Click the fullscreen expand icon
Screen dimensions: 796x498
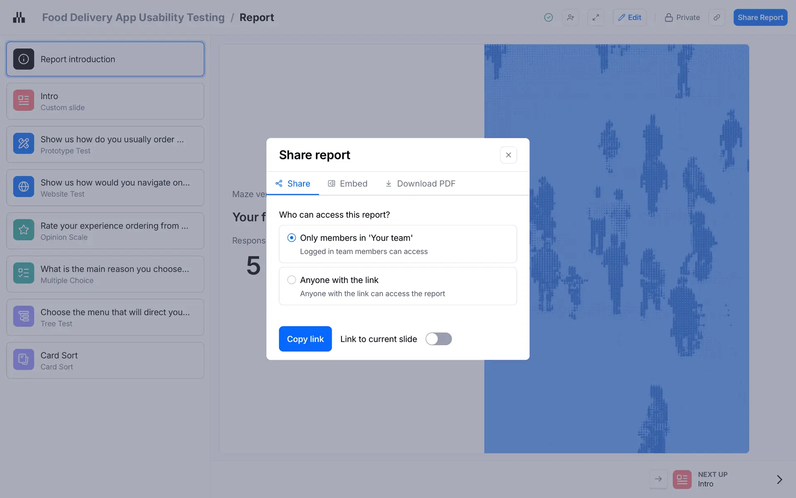coord(596,17)
